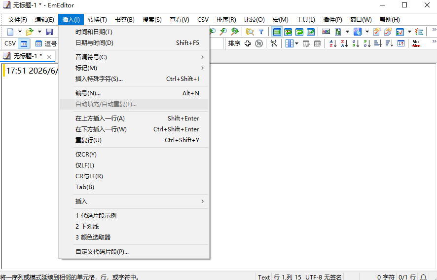Sort Z to A descending
437x280 pixels.
click(344, 43)
